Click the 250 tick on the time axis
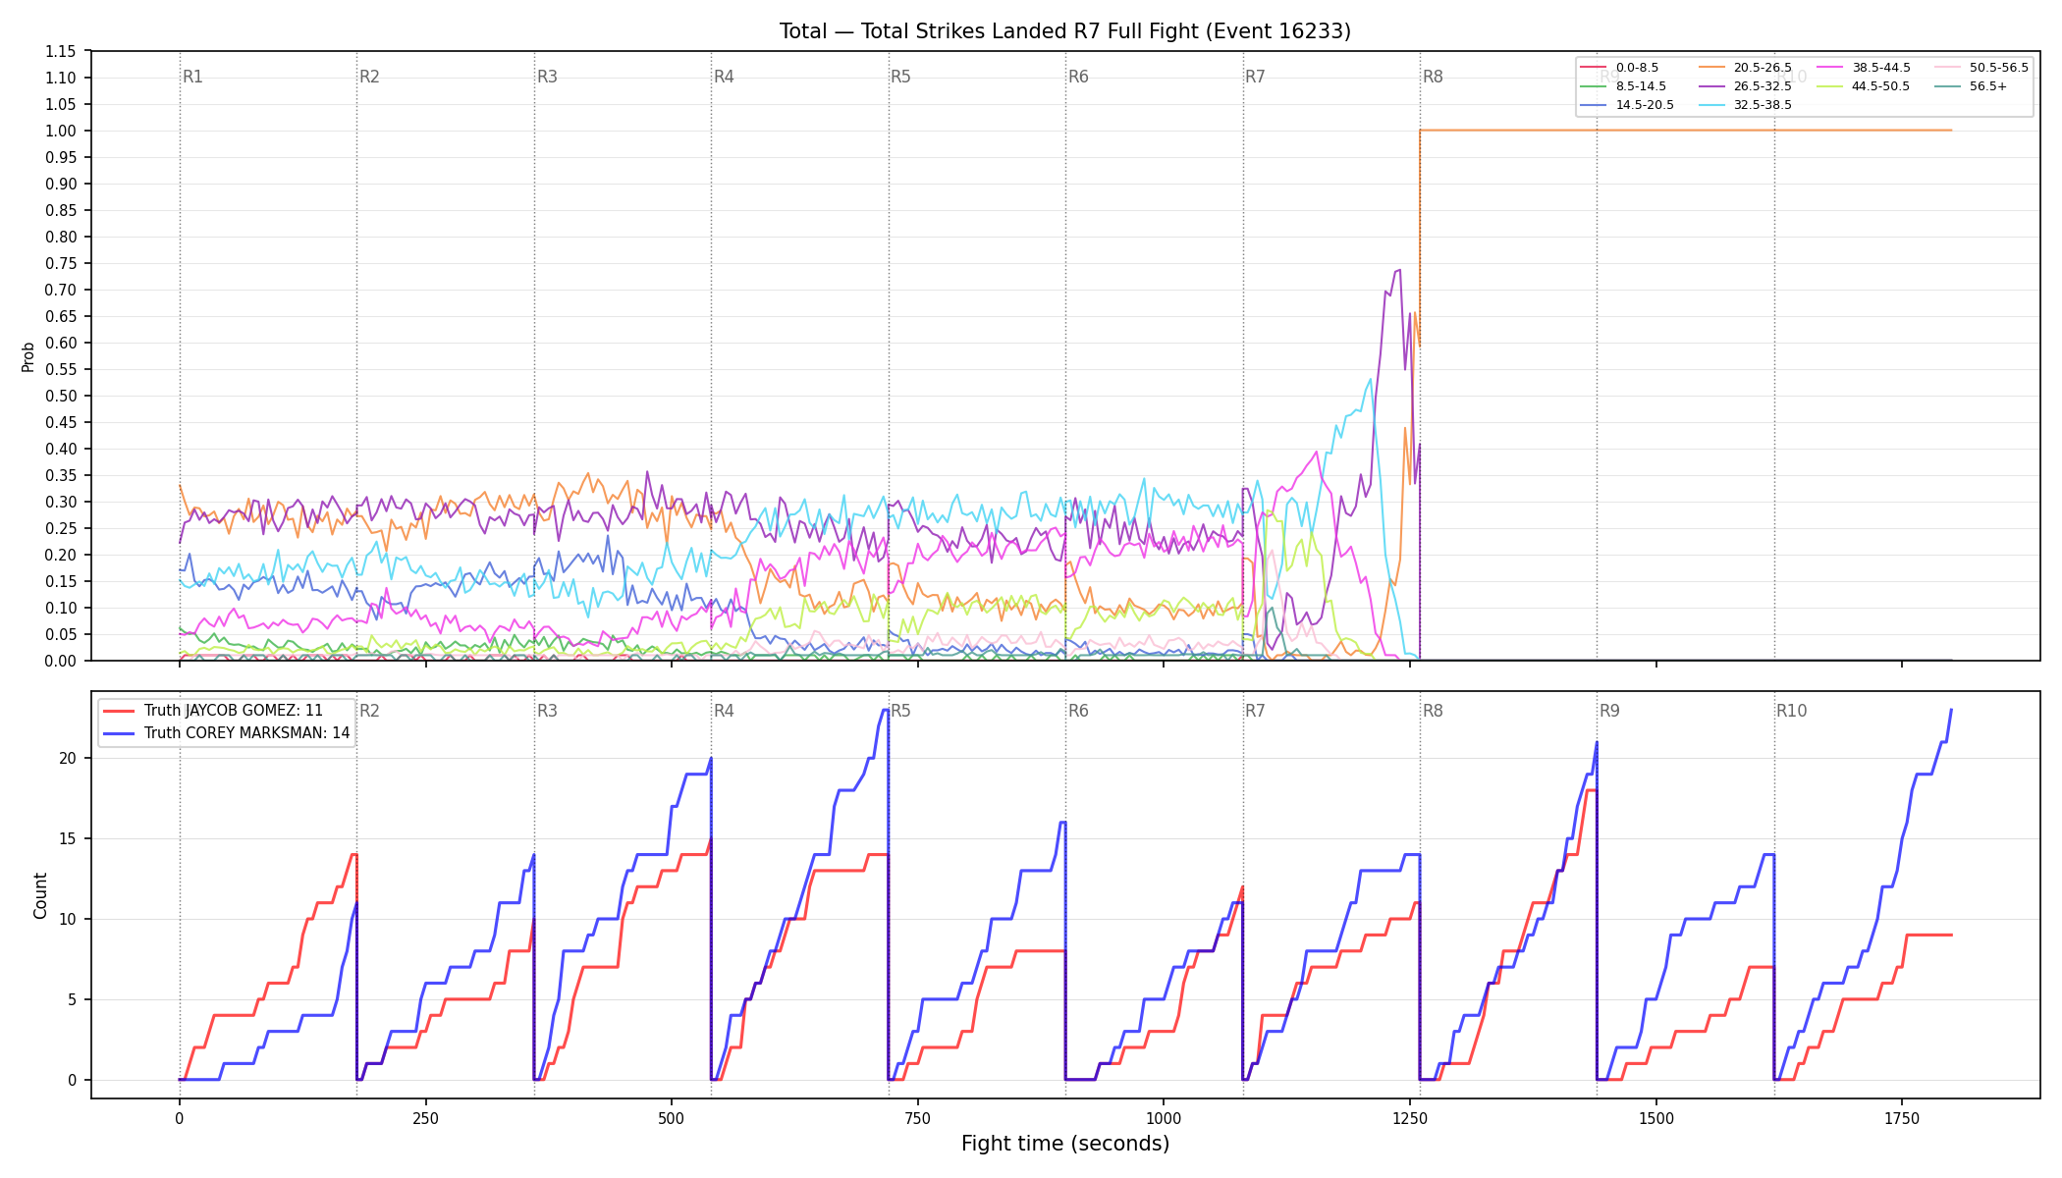Screen dimensions: 2062x1178 tap(425, 1118)
